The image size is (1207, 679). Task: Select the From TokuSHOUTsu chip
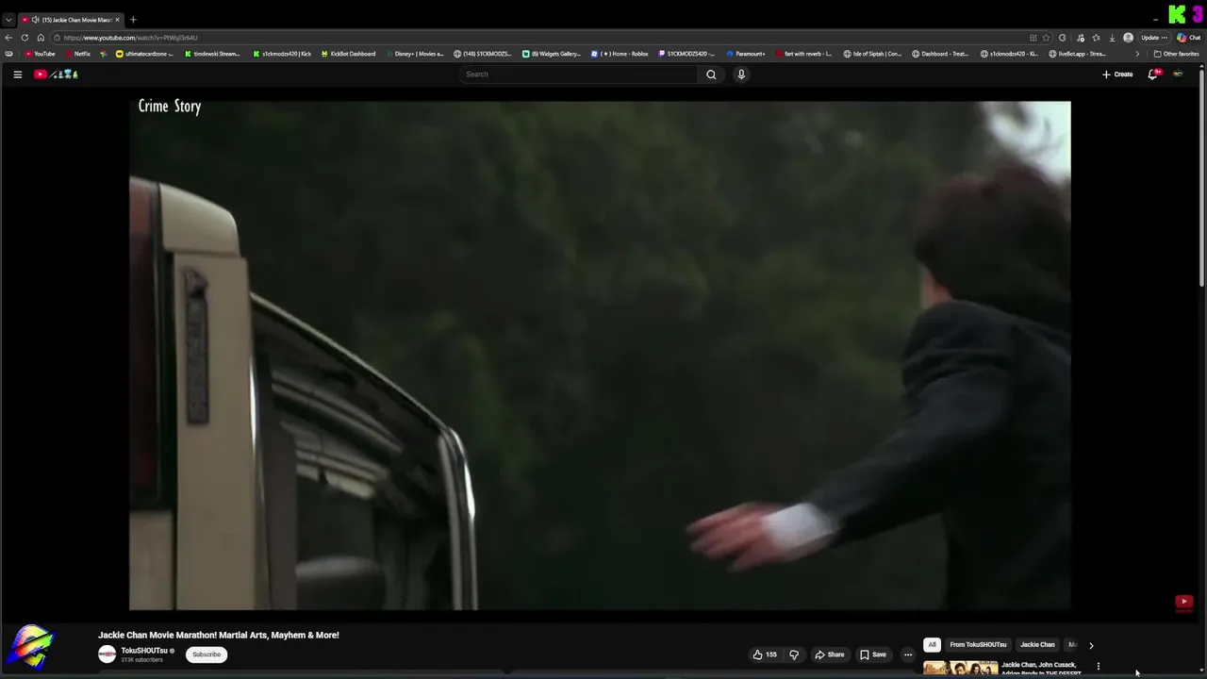978,645
